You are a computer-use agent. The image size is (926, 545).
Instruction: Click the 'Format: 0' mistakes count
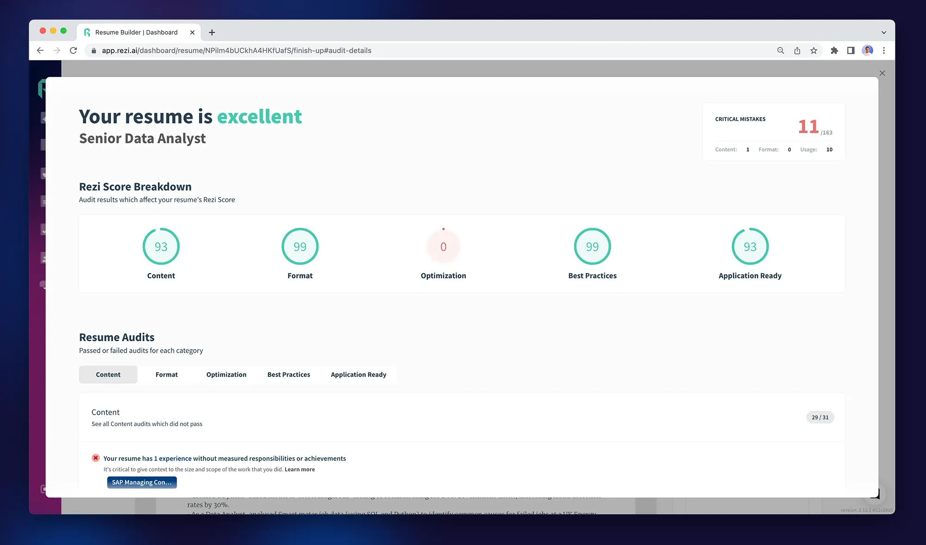[775, 149]
